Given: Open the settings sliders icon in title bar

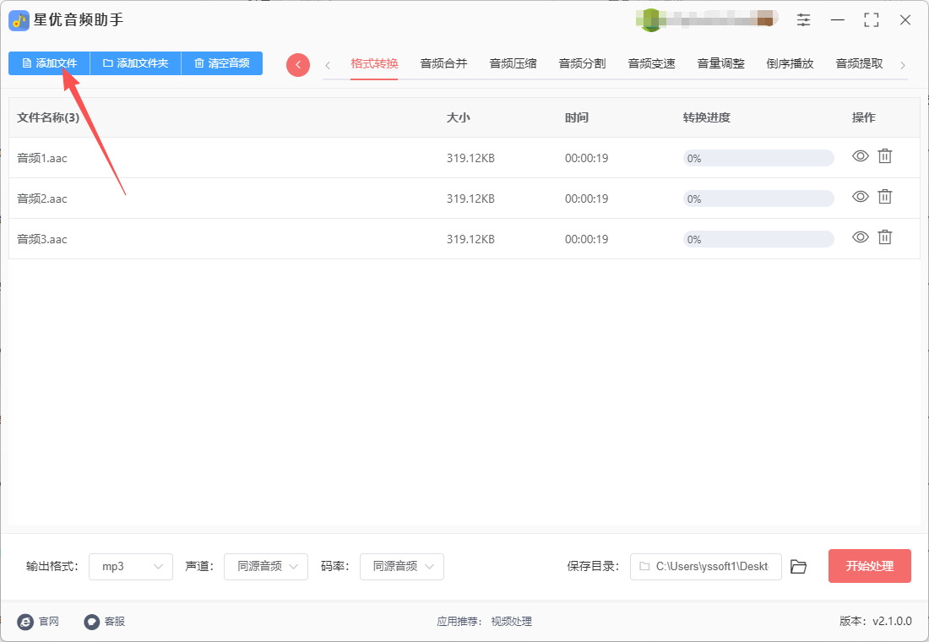Looking at the screenshot, I should (803, 20).
